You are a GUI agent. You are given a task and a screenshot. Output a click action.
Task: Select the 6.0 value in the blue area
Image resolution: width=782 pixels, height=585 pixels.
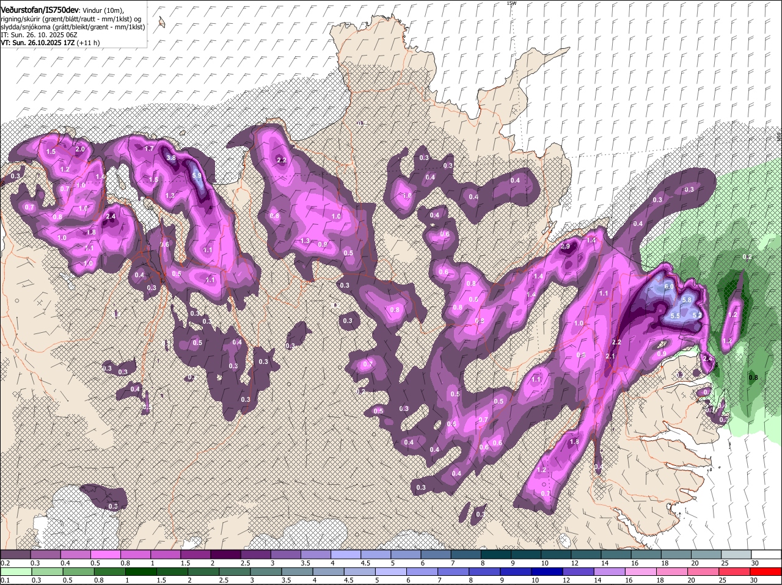[669, 287]
